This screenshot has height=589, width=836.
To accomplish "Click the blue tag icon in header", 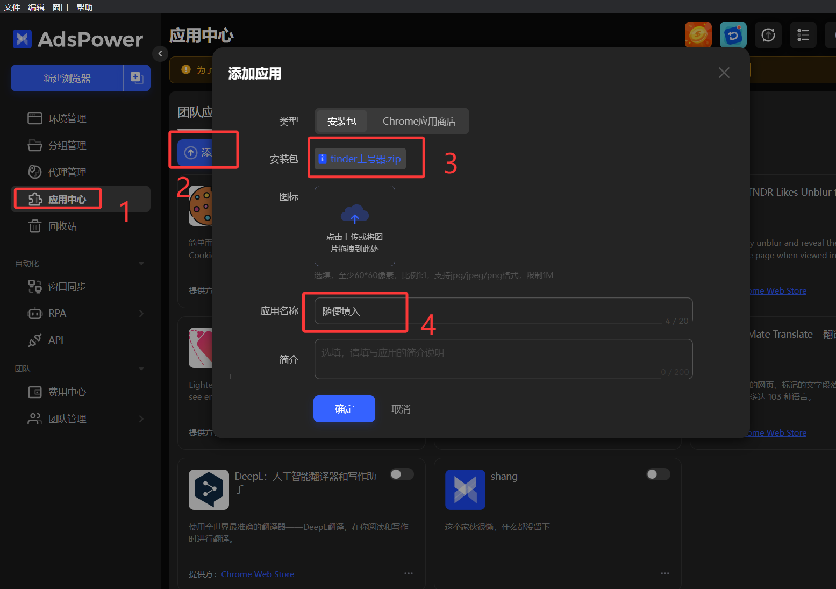I will tap(733, 35).
